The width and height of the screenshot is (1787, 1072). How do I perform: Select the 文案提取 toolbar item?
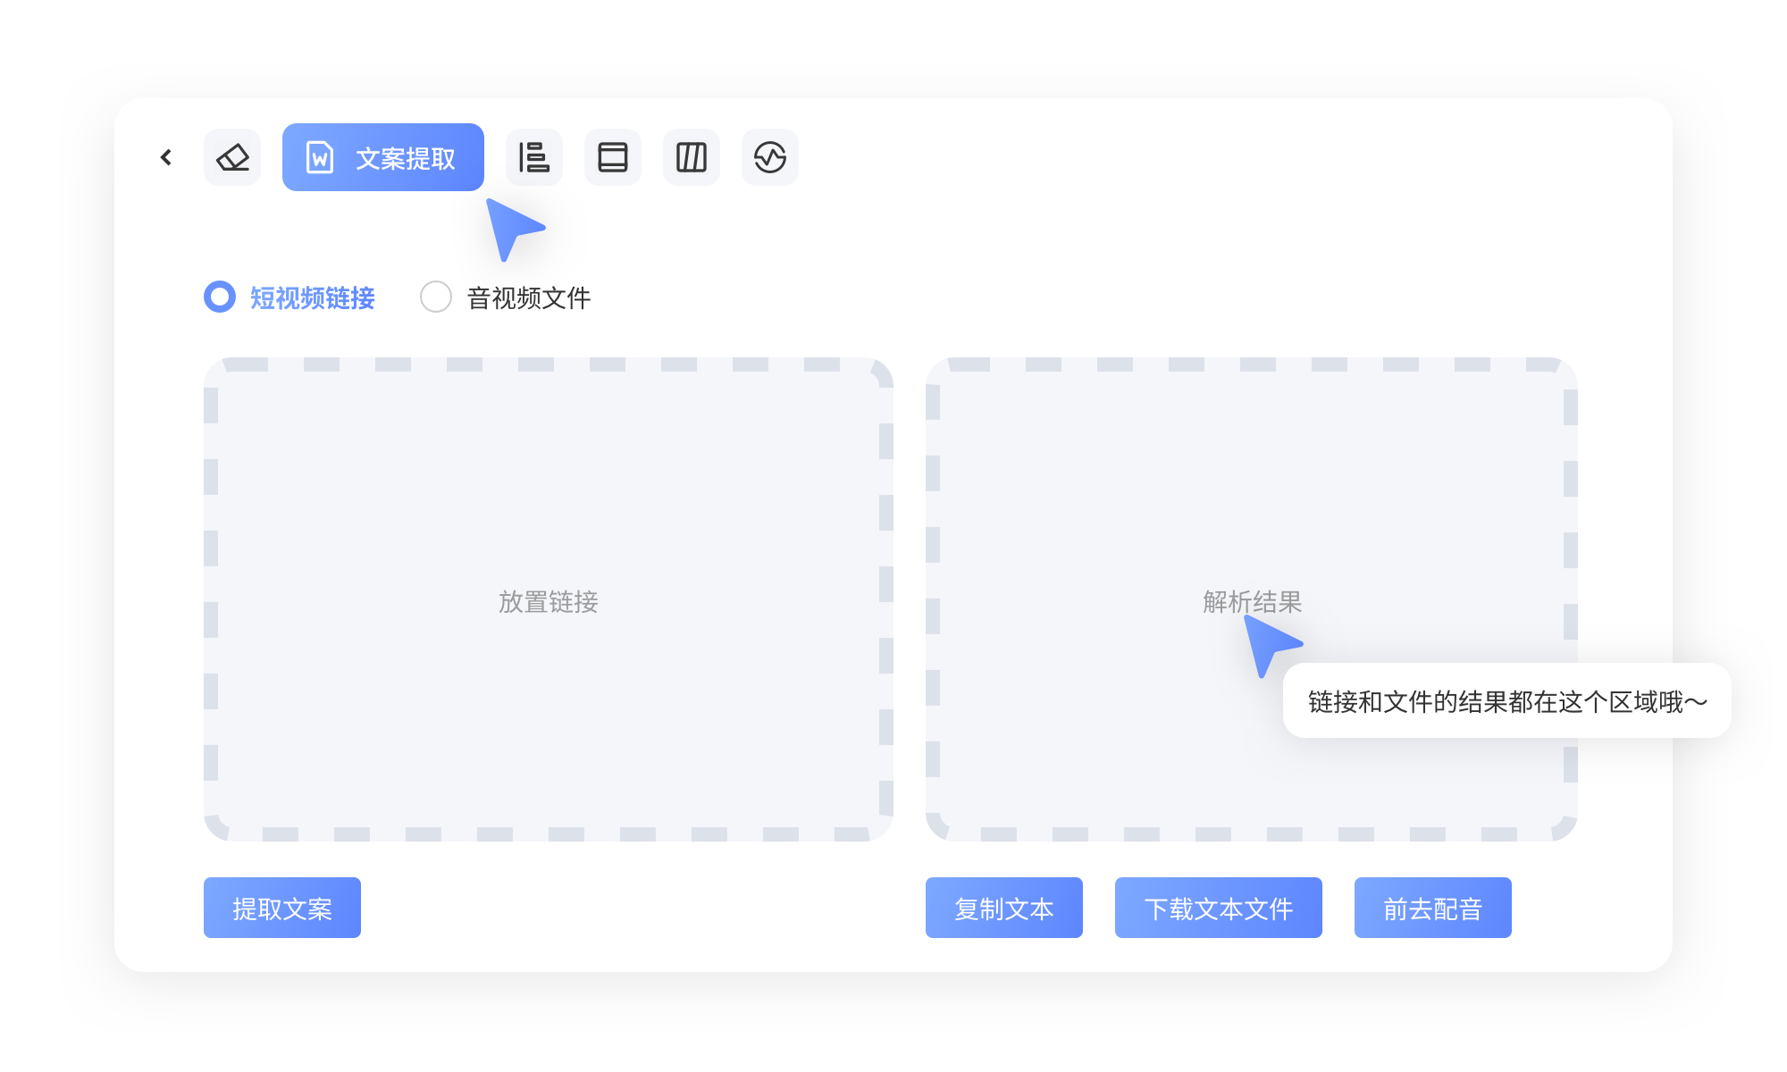click(x=382, y=157)
